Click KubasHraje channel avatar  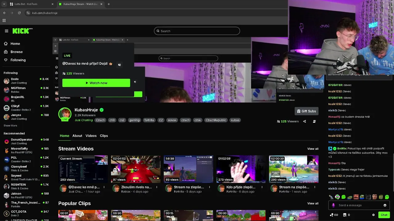coord(65,114)
